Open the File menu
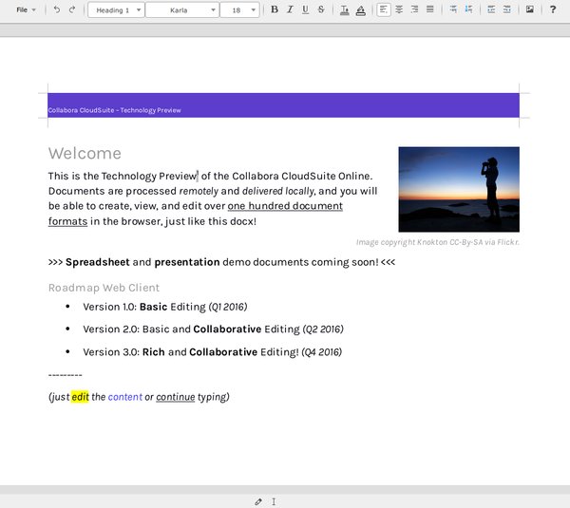 26,9
